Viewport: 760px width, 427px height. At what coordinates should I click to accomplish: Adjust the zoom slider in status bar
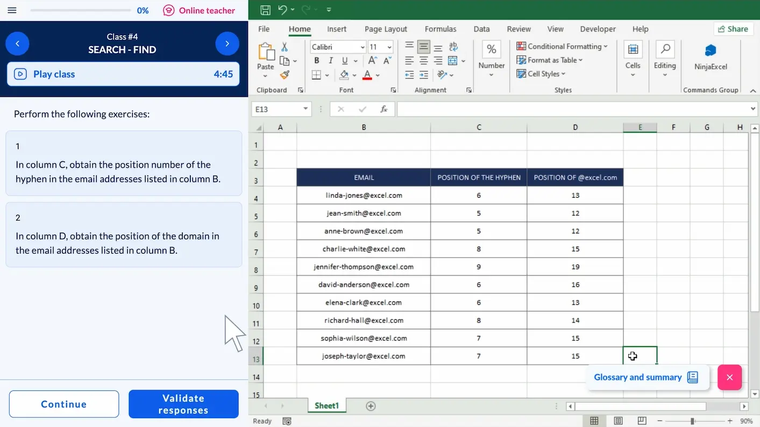692,421
